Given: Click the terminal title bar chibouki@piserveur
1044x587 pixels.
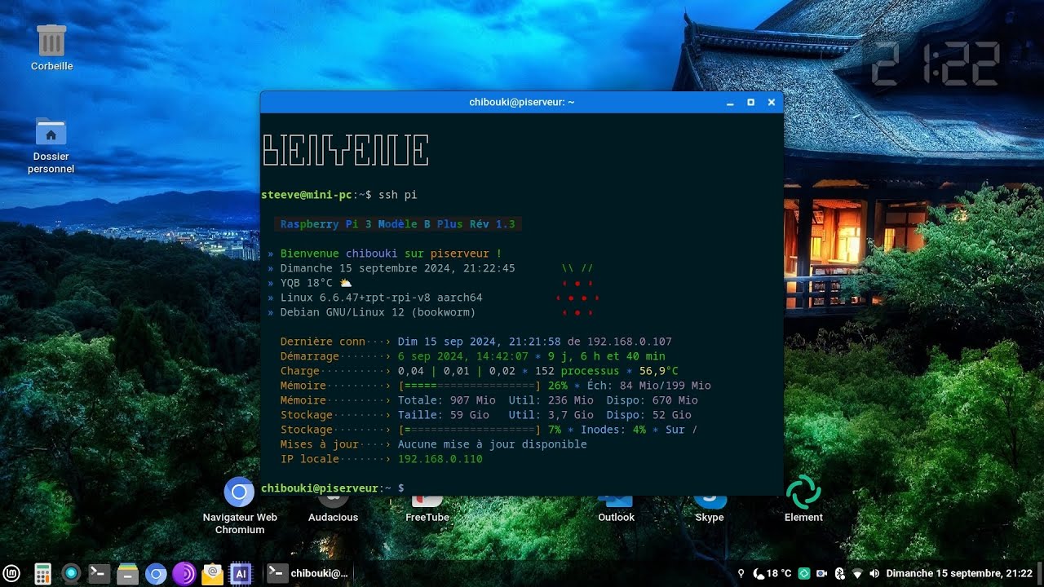Looking at the screenshot, I should [x=522, y=102].
